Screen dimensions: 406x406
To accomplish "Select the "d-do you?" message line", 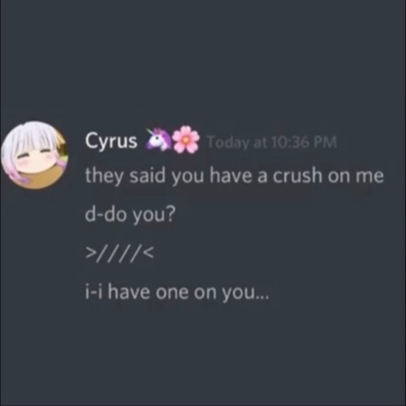I will (130, 215).
